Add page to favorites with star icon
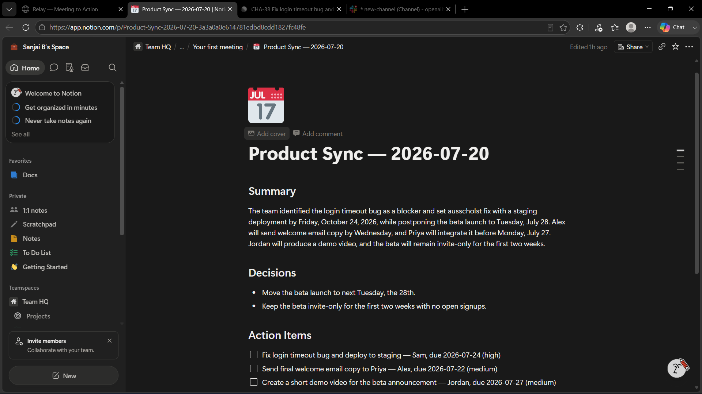Viewport: 702px width, 394px height. (x=675, y=47)
